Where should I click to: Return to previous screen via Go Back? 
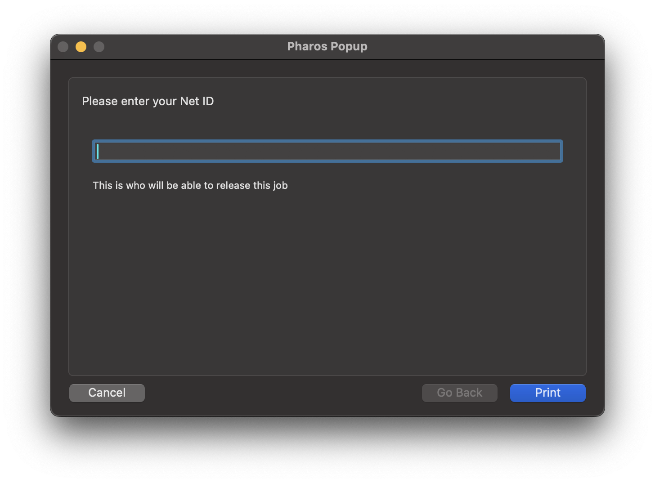[459, 393]
